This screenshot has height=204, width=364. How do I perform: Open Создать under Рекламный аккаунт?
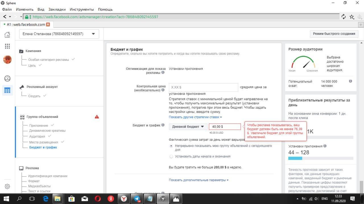(34, 96)
